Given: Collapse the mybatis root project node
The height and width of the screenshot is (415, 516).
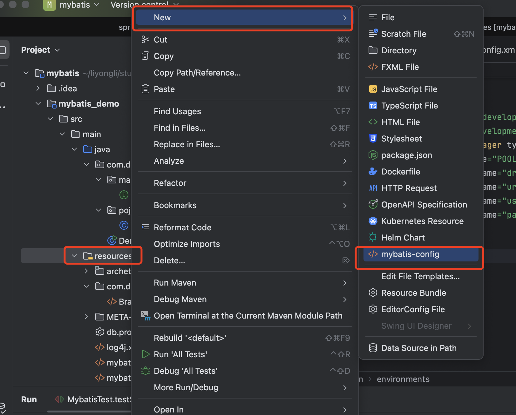Looking at the screenshot, I should tap(26, 73).
